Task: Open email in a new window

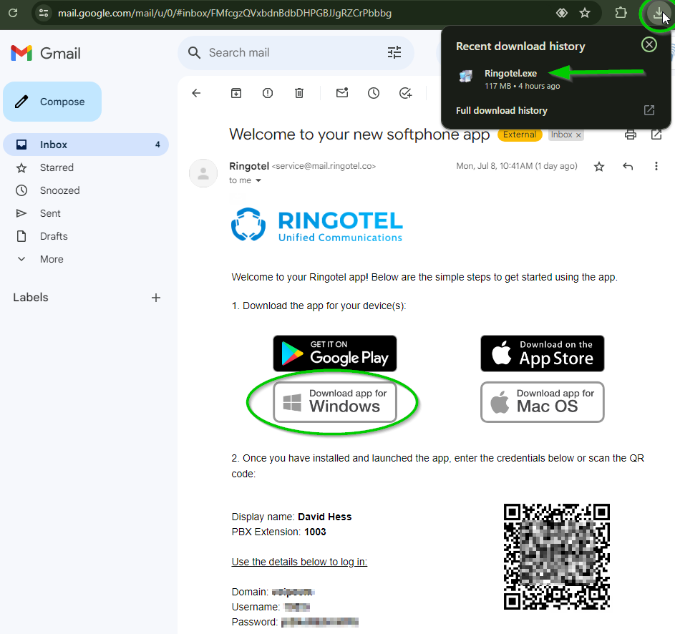Action: (656, 135)
